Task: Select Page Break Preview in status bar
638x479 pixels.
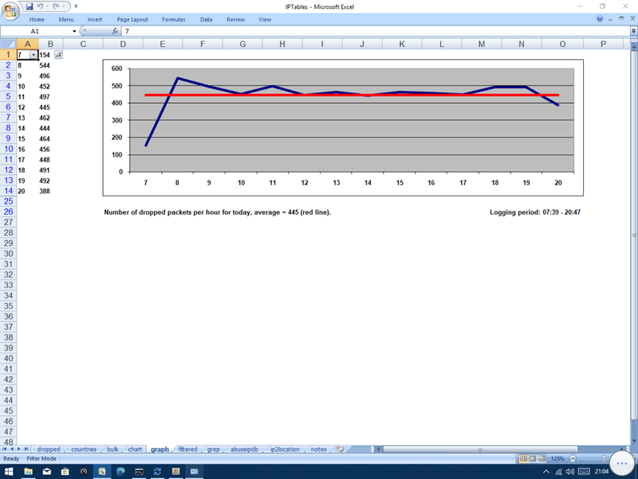Action: point(542,458)
